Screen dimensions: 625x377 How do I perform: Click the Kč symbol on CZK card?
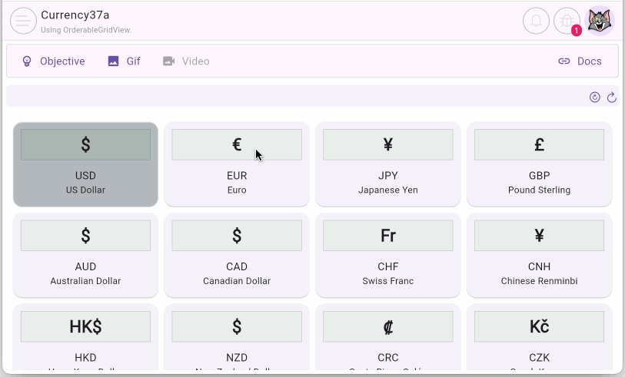[x=539, y=326]
